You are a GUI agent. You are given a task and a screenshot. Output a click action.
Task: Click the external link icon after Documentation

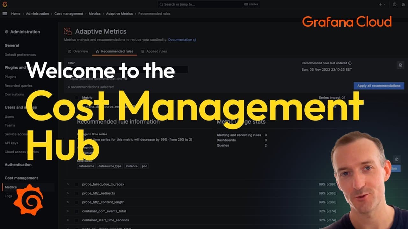195,40
